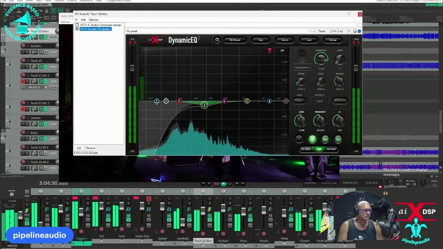Image resolution: width=443 pixels, height=249 pixels.
Task: Toggle band SOLO button
Action: pos(338,139)
